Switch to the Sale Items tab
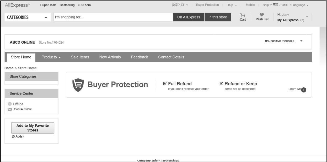The image size is (327, 162). pyautogui.click(x=80, y=57)
